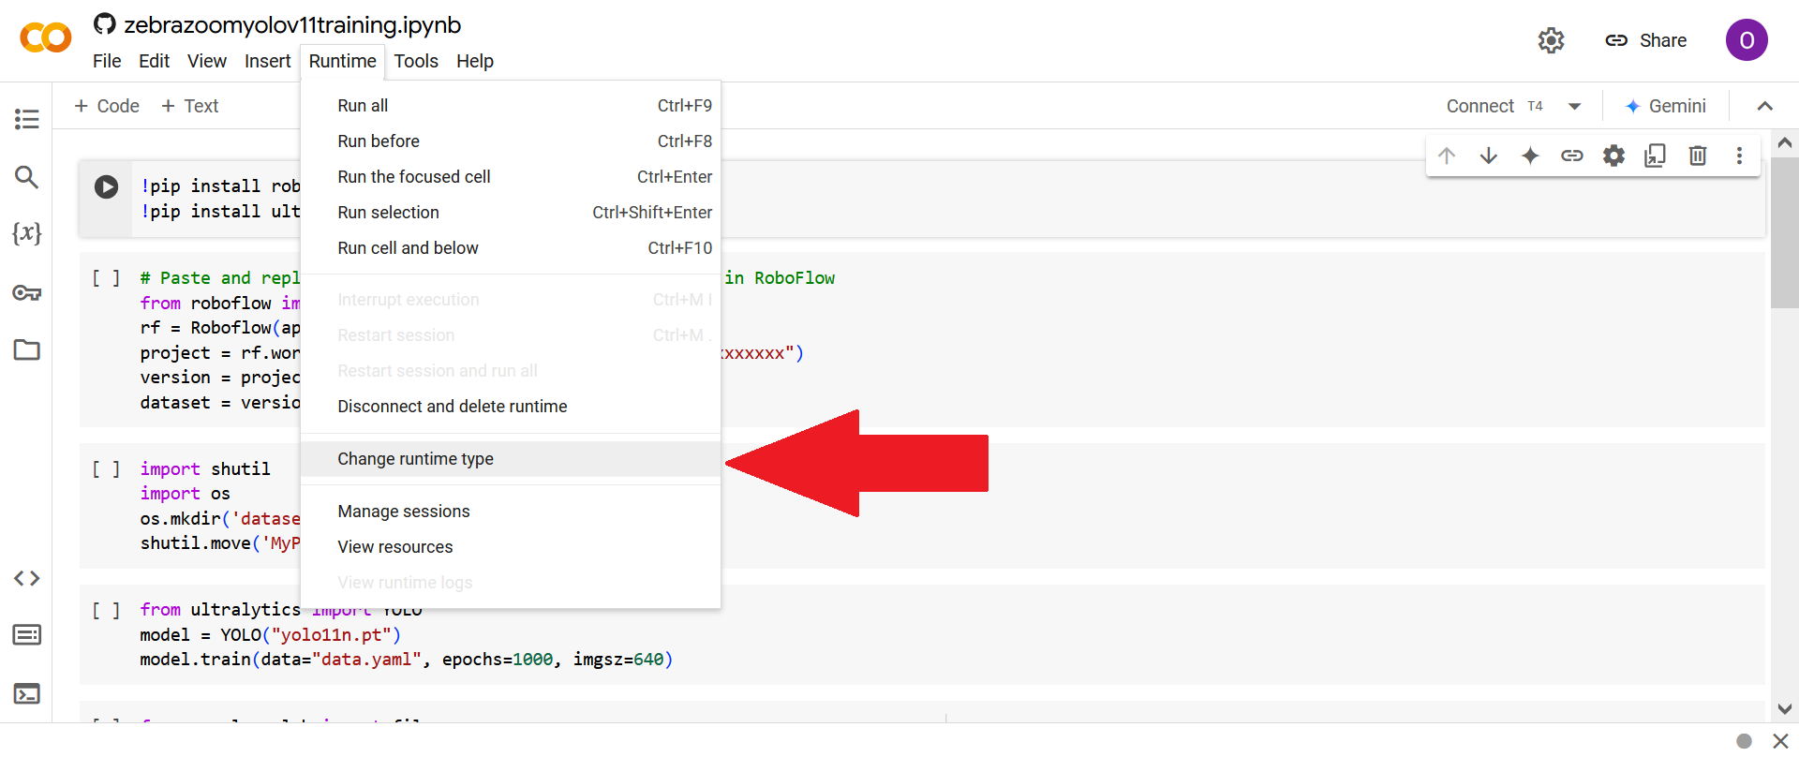The width and height of the screenshot is (1799, 757).
Task: Open notebook settings gear in header
Action: [x=1552, y=40]
